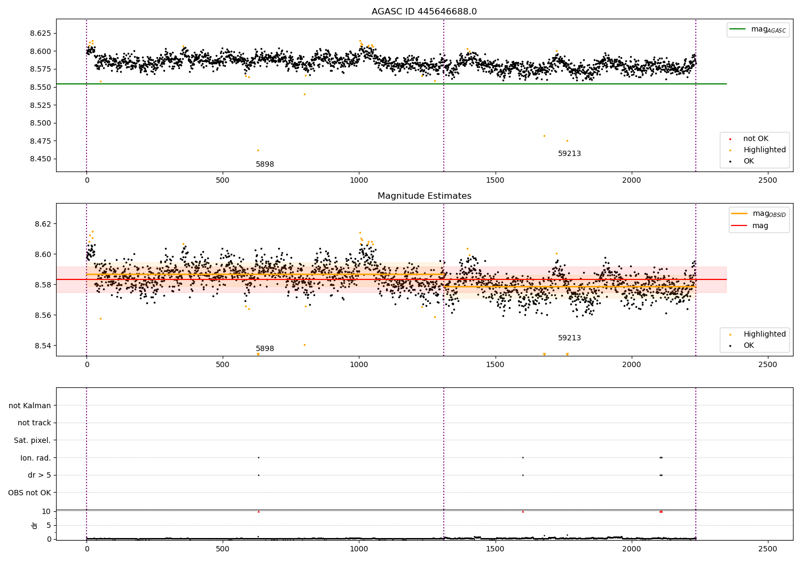
Task: Click the 8.62 tick on the middle plot
Action: [43, 224]
